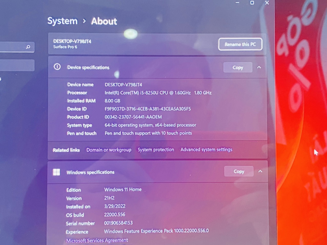The height and width of the screenshot is (245, 327).
Task: Copy the Windows specifications
Action: pos(239,171)
